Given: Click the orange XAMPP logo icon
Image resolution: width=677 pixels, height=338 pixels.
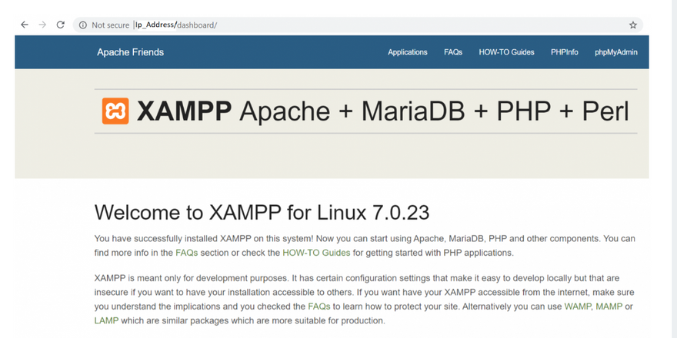Looking at the screenshot, I should [x=115, y=111].
